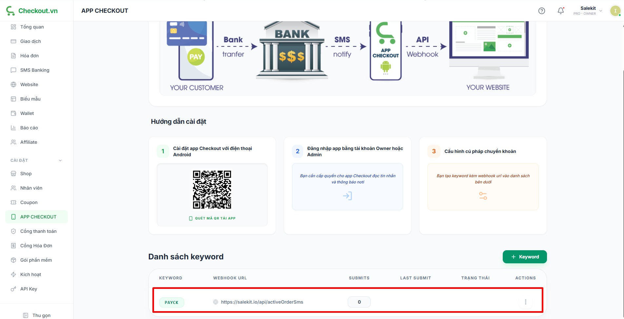Collapse the CÀI ĐẶT sidebar section
624x319 pixels.
pyautogui.click(x=60, y=160)
